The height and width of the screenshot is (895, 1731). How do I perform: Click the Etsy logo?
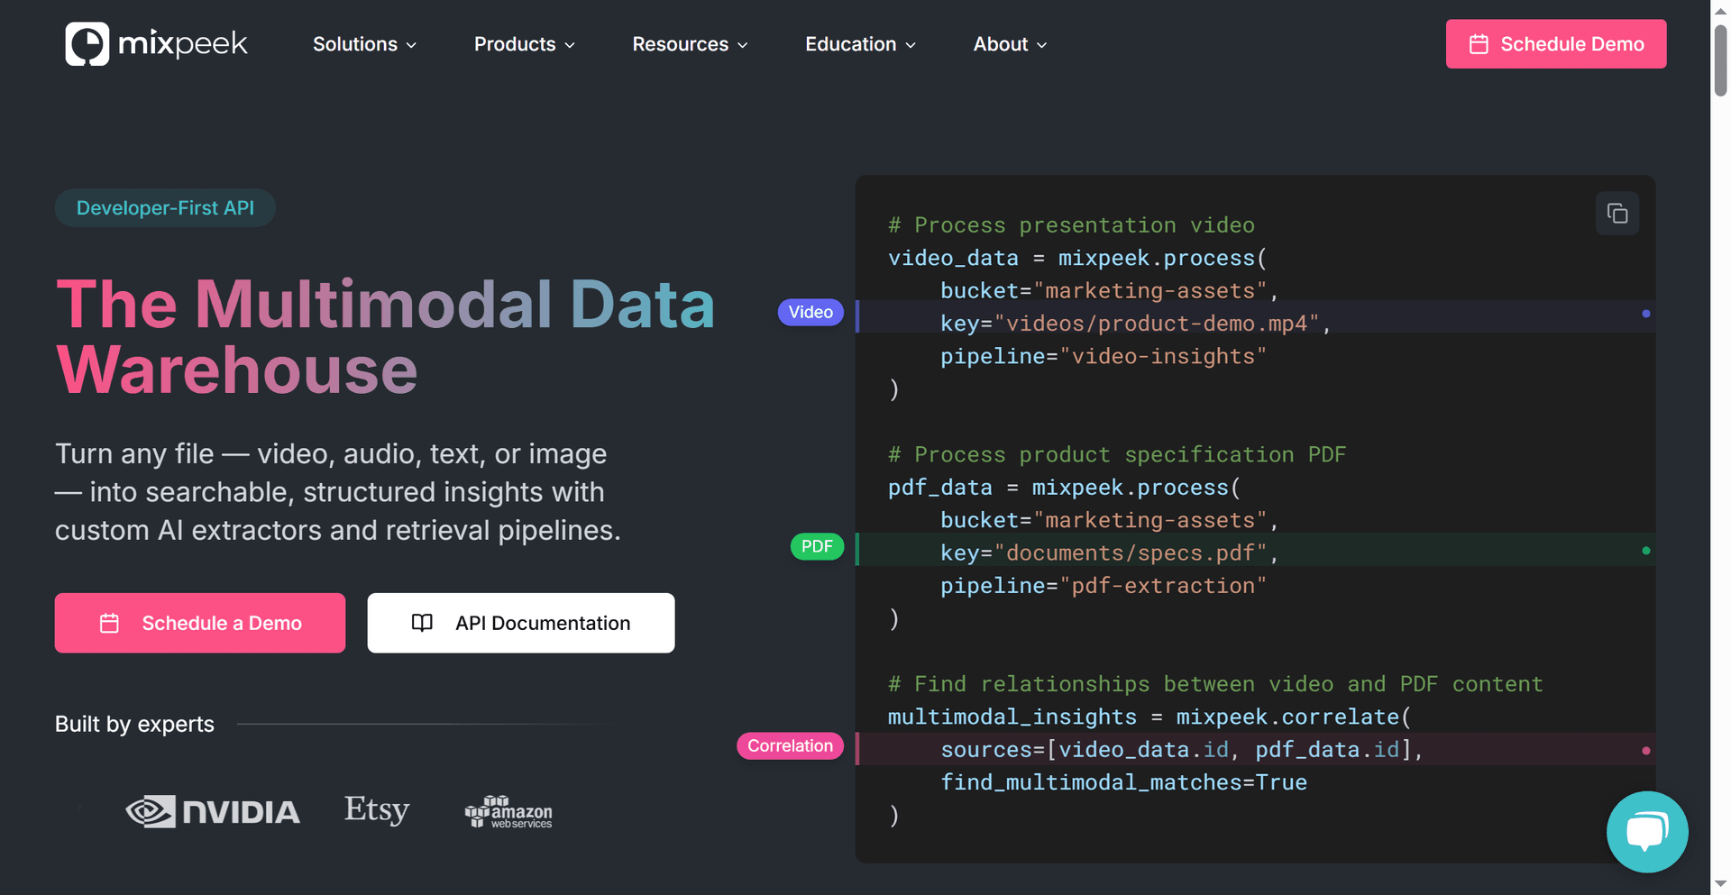coord(377,809)
